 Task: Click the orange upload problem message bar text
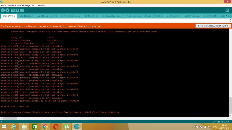51,26
